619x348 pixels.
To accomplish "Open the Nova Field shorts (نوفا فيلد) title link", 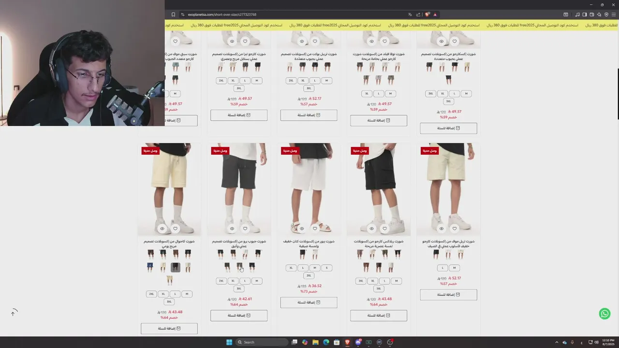I will click(x=379, y=56).
